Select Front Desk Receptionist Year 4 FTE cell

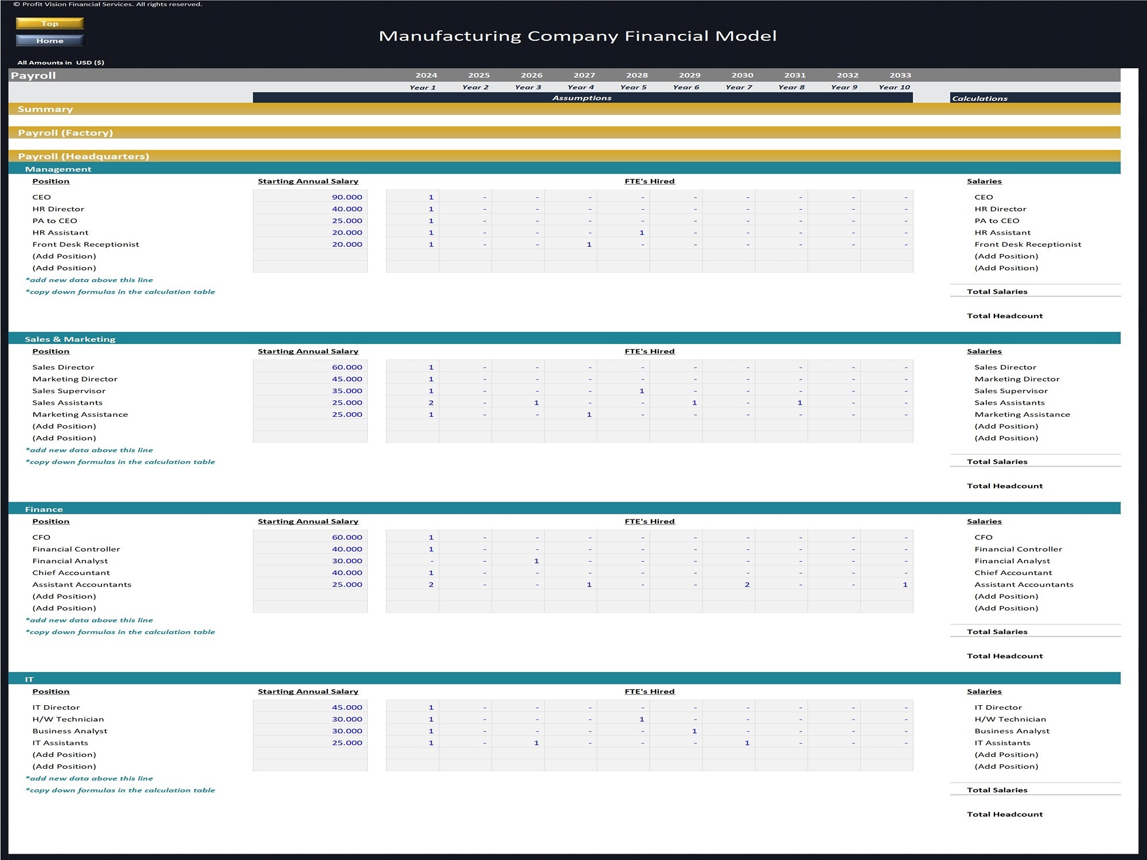[x=571, y=244]
